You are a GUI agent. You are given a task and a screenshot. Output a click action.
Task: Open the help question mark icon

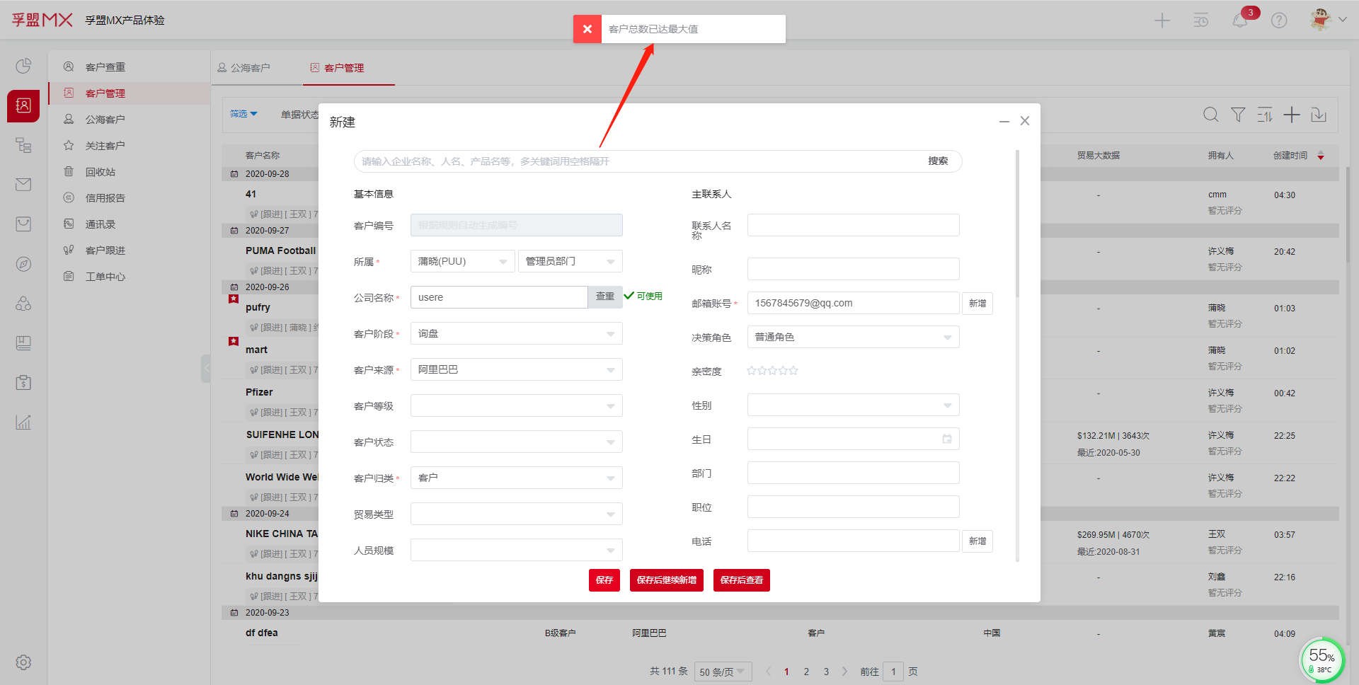point(1279,21)
